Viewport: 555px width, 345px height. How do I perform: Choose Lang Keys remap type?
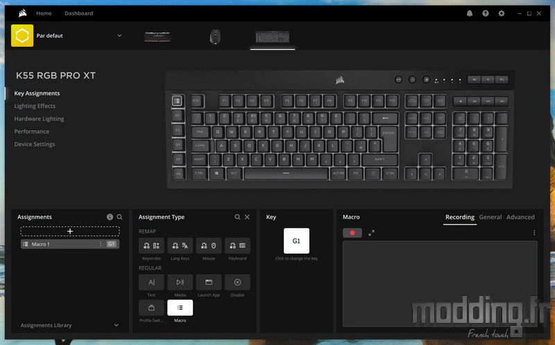click(180, 246)
